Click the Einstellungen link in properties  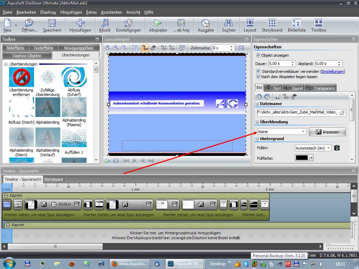(332, 71)
